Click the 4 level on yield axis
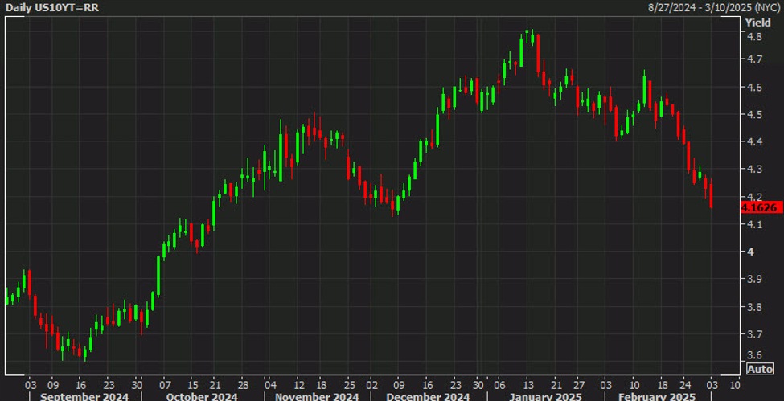Image resolution: width=784 pixels, height=401 pixels. (x=749, y=252)
